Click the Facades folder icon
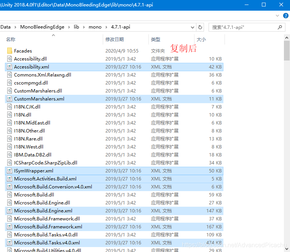This screenshot has height=252, width=290. tap(10, 51)
